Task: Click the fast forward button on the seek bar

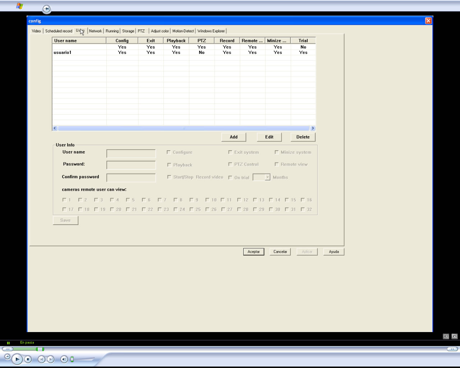Action: click(452, 349)
